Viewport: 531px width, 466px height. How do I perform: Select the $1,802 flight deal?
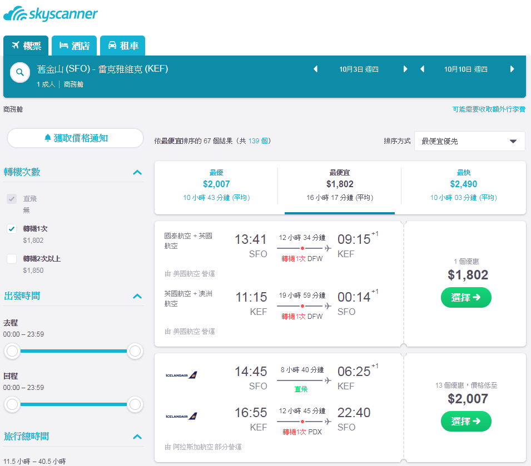(466, 298)
